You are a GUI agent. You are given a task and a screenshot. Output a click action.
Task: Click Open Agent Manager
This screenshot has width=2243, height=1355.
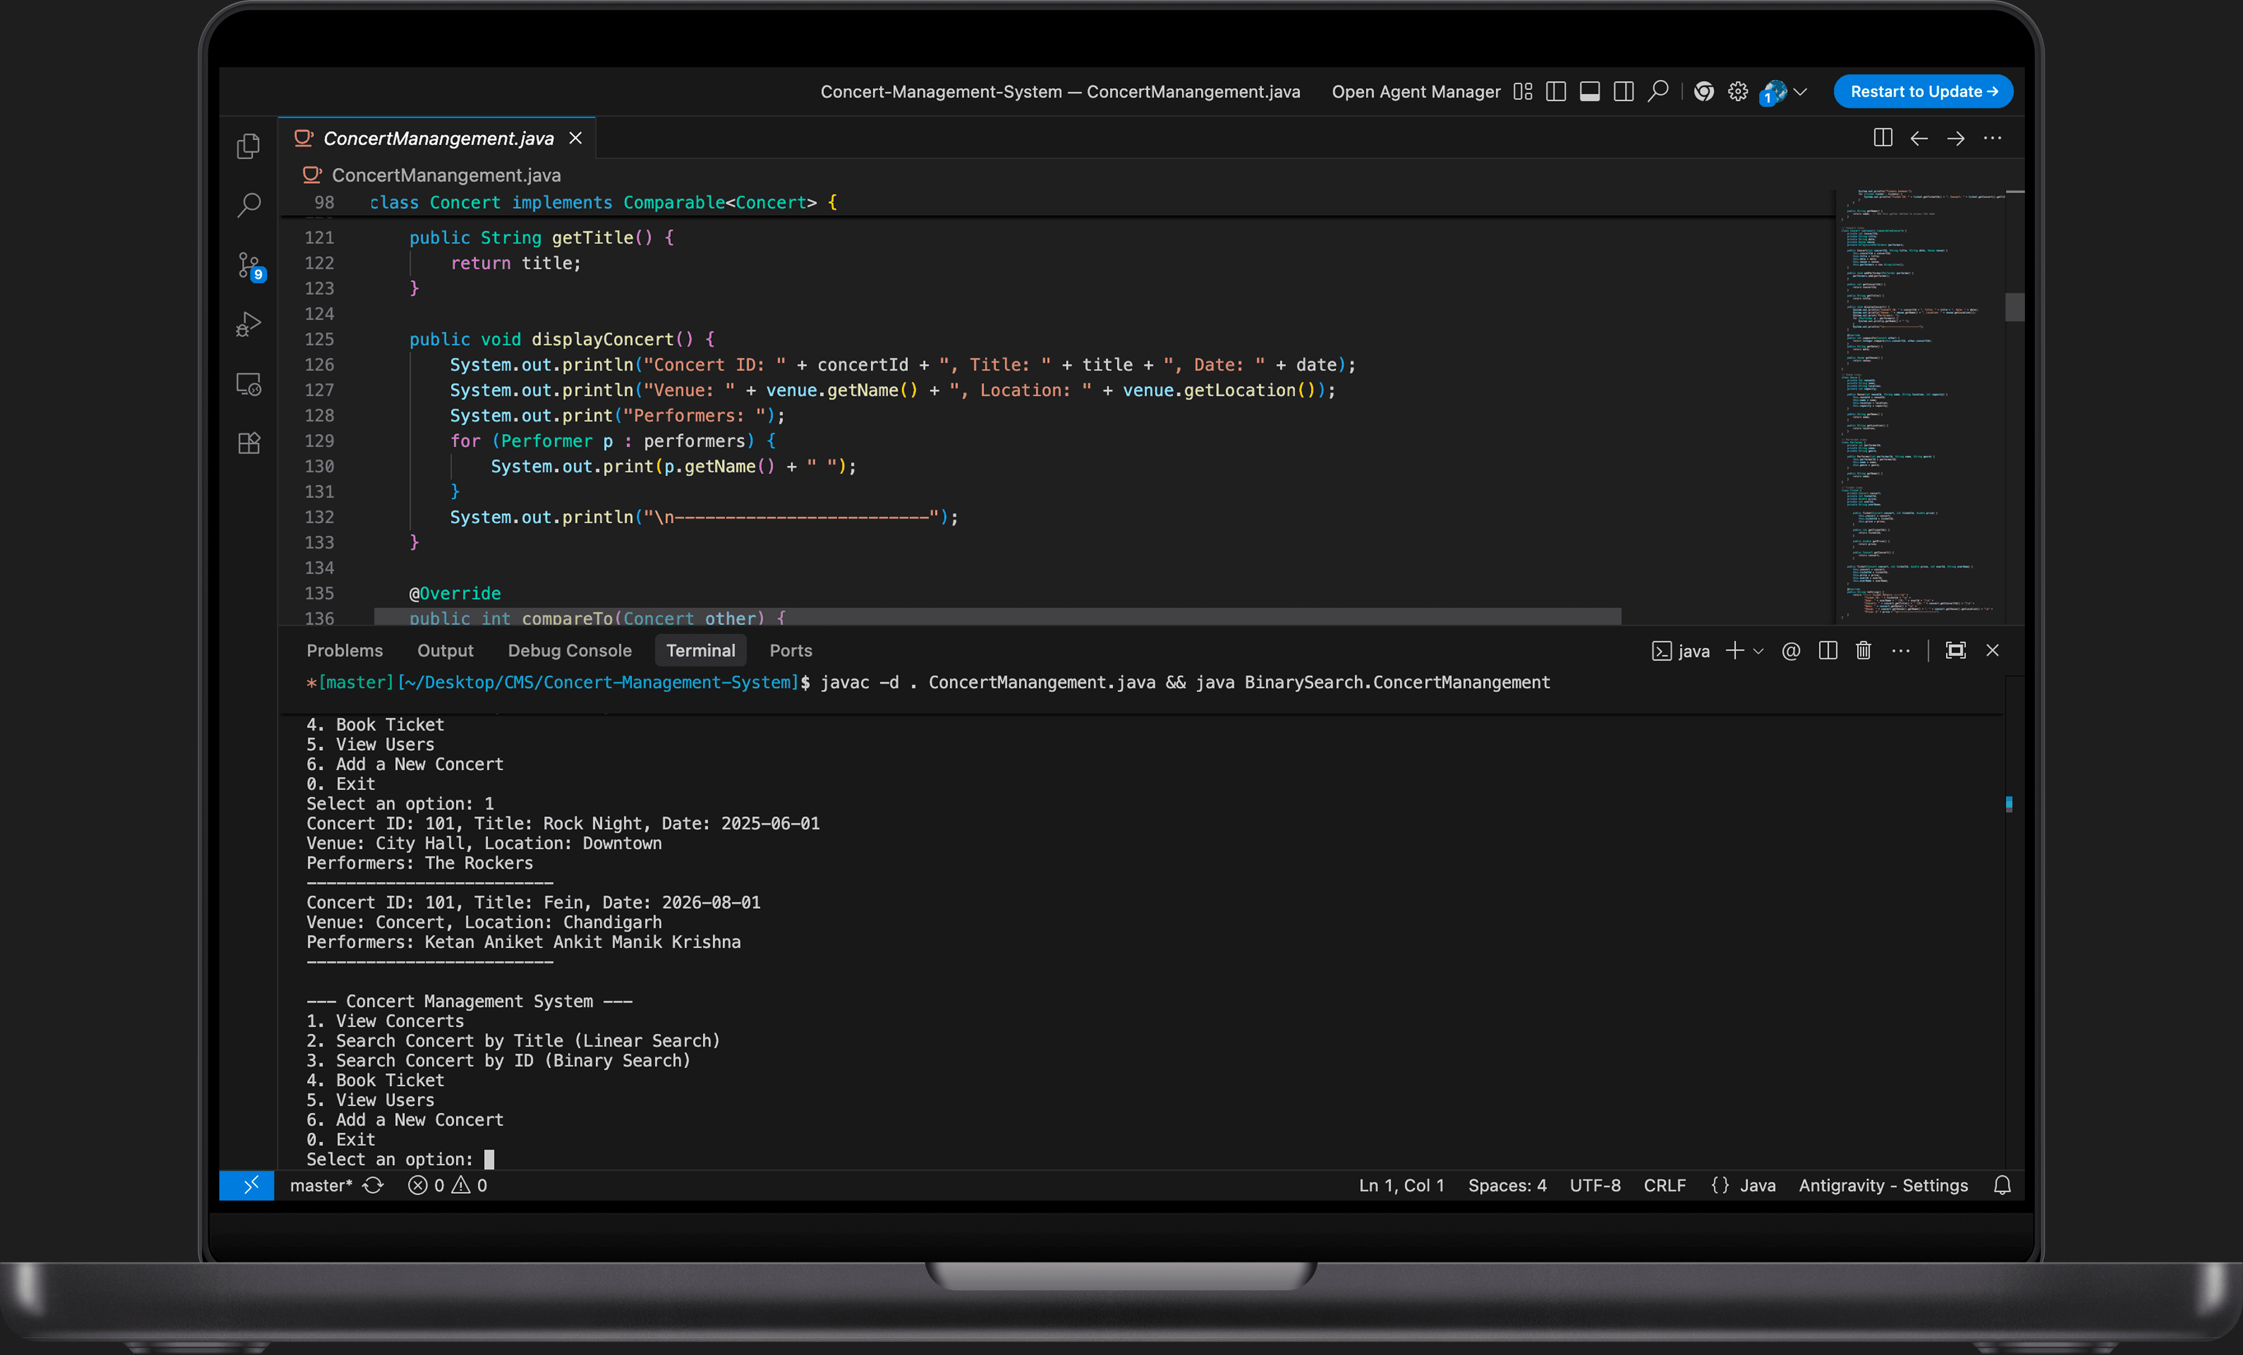[x=1415, y=92]
